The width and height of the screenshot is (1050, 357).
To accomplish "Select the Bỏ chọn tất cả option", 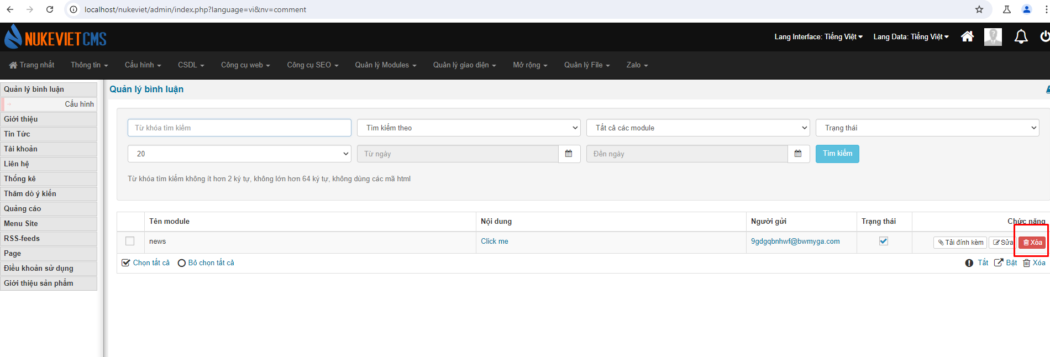I will click(206, 263).
